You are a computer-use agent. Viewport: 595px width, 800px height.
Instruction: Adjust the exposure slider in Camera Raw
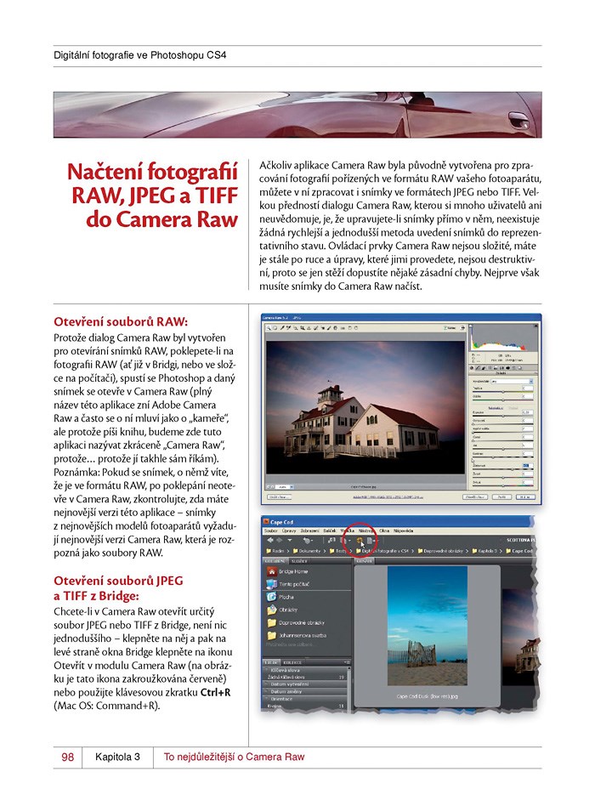(502, 416)
